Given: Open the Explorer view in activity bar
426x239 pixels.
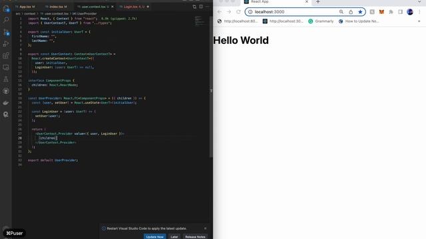Looking at the screenshot, I should pyautogui.click(x=6, y=9).
